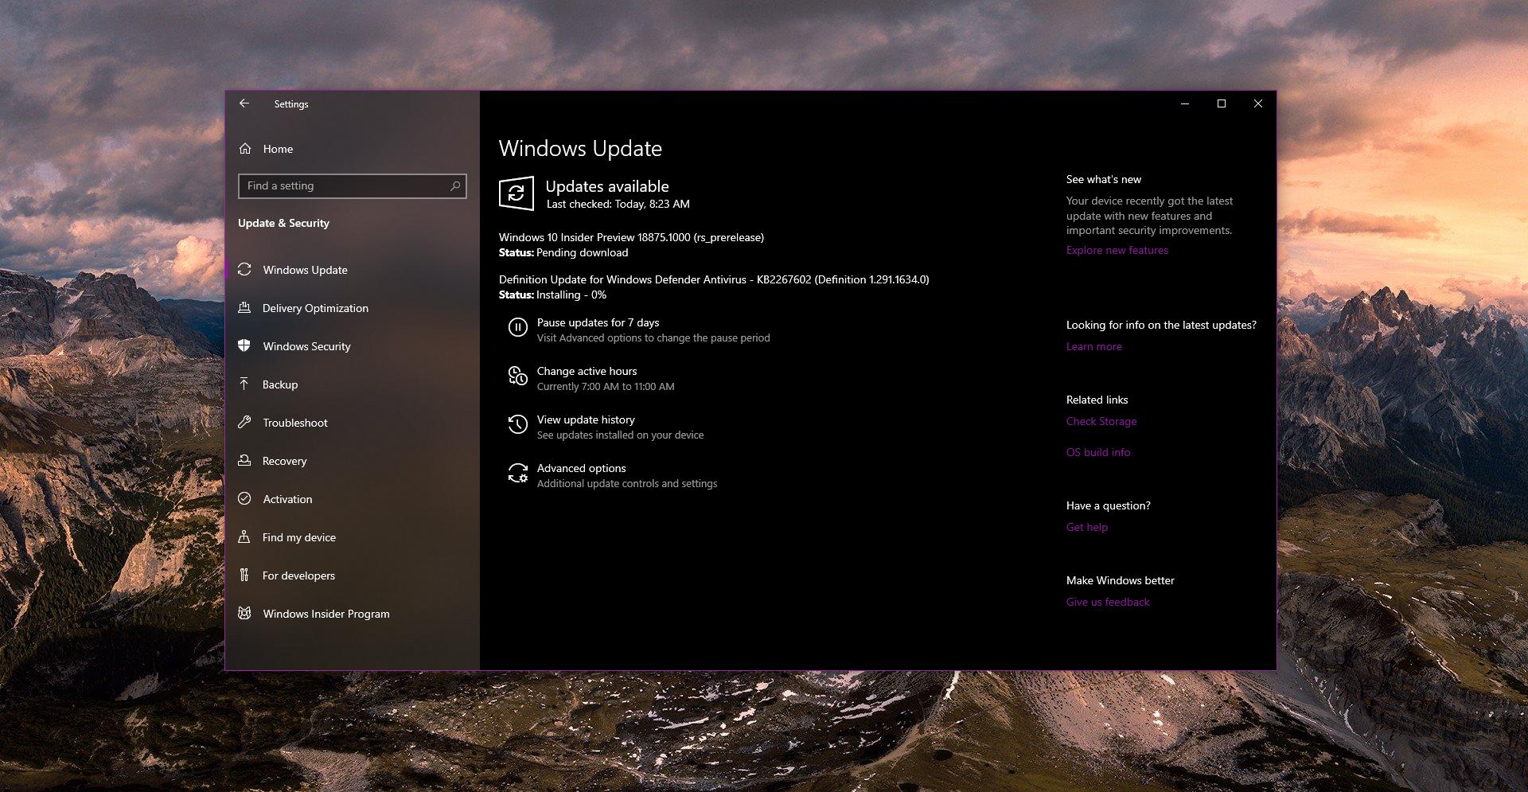
Task: Click the Windows Update page heading
Action: click(x=580, y=149)
